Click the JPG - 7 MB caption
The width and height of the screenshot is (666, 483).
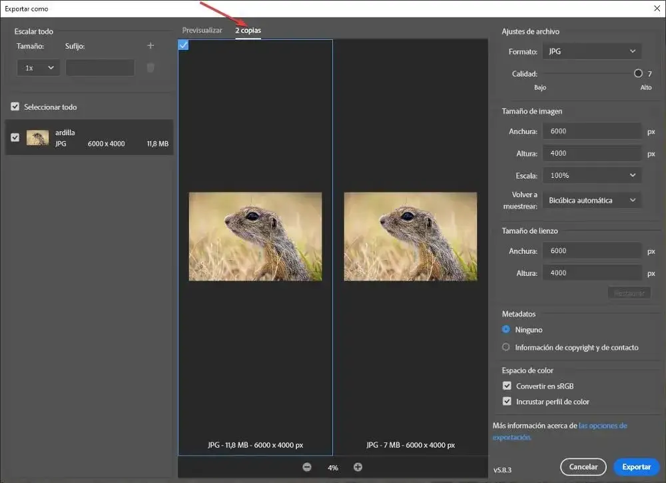pos(410,445)
